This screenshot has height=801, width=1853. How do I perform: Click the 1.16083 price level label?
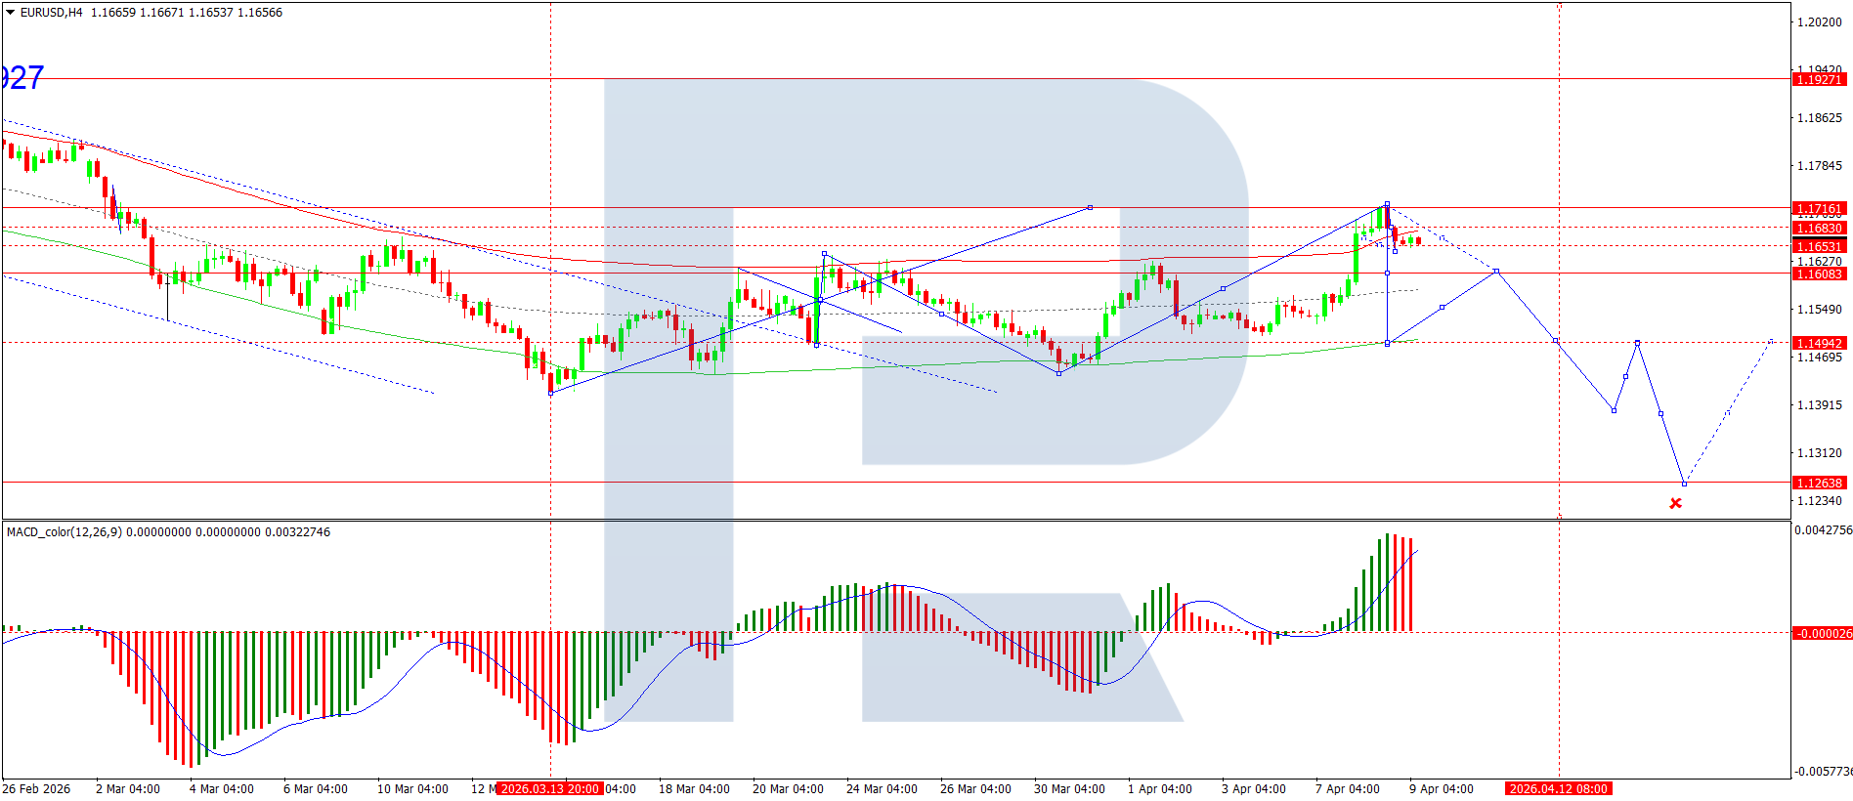[1820, 274]
